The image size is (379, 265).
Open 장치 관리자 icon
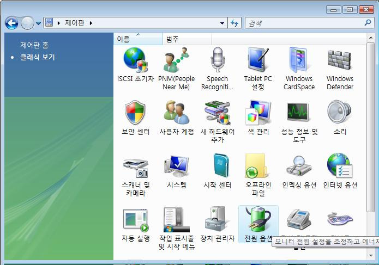[217, 219]
